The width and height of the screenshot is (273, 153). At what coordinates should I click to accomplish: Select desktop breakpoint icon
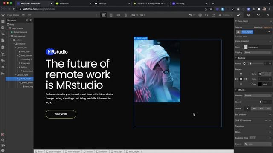(x=104, y=15)
